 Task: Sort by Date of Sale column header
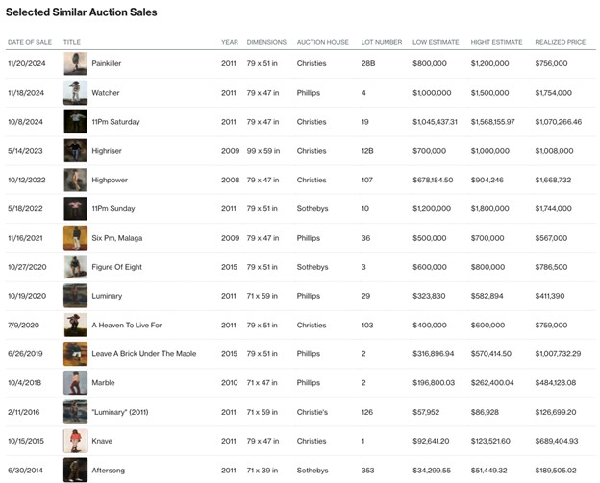click(30, 42)
